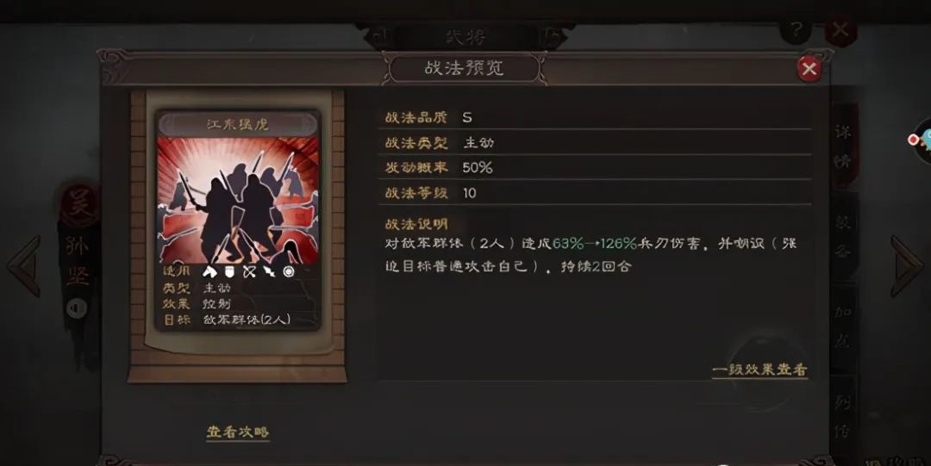
Task: Click the 一级效果查看 link
Action: click(759, 370)
